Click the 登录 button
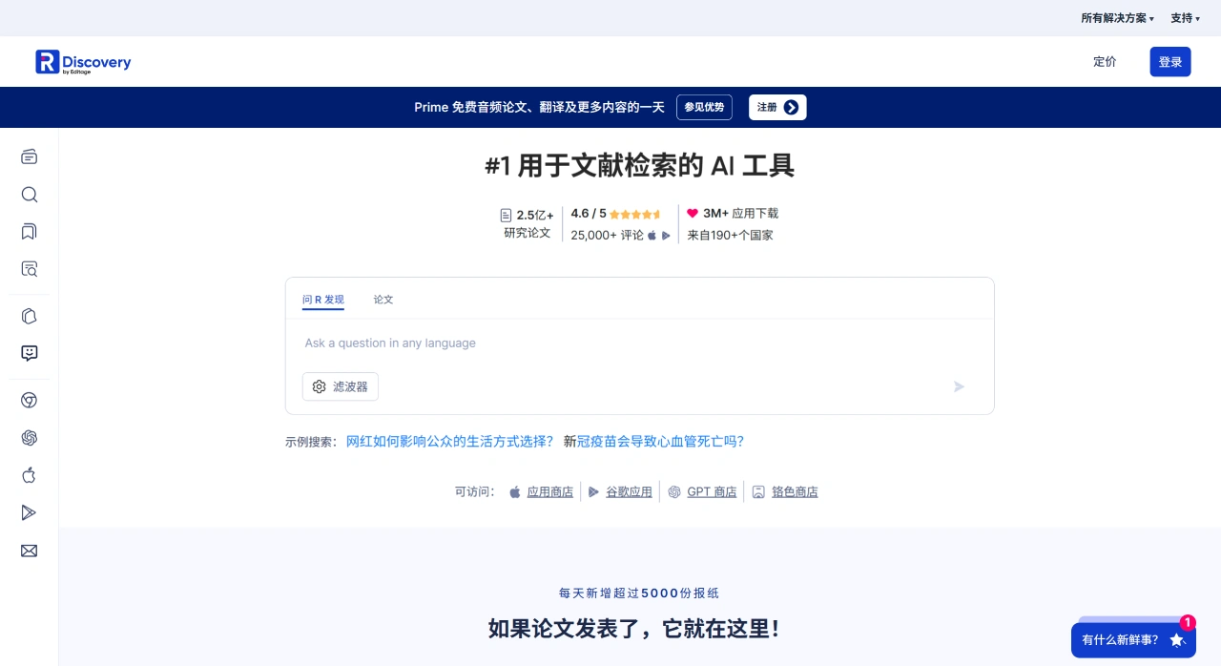 click(x=1169, y=61)
